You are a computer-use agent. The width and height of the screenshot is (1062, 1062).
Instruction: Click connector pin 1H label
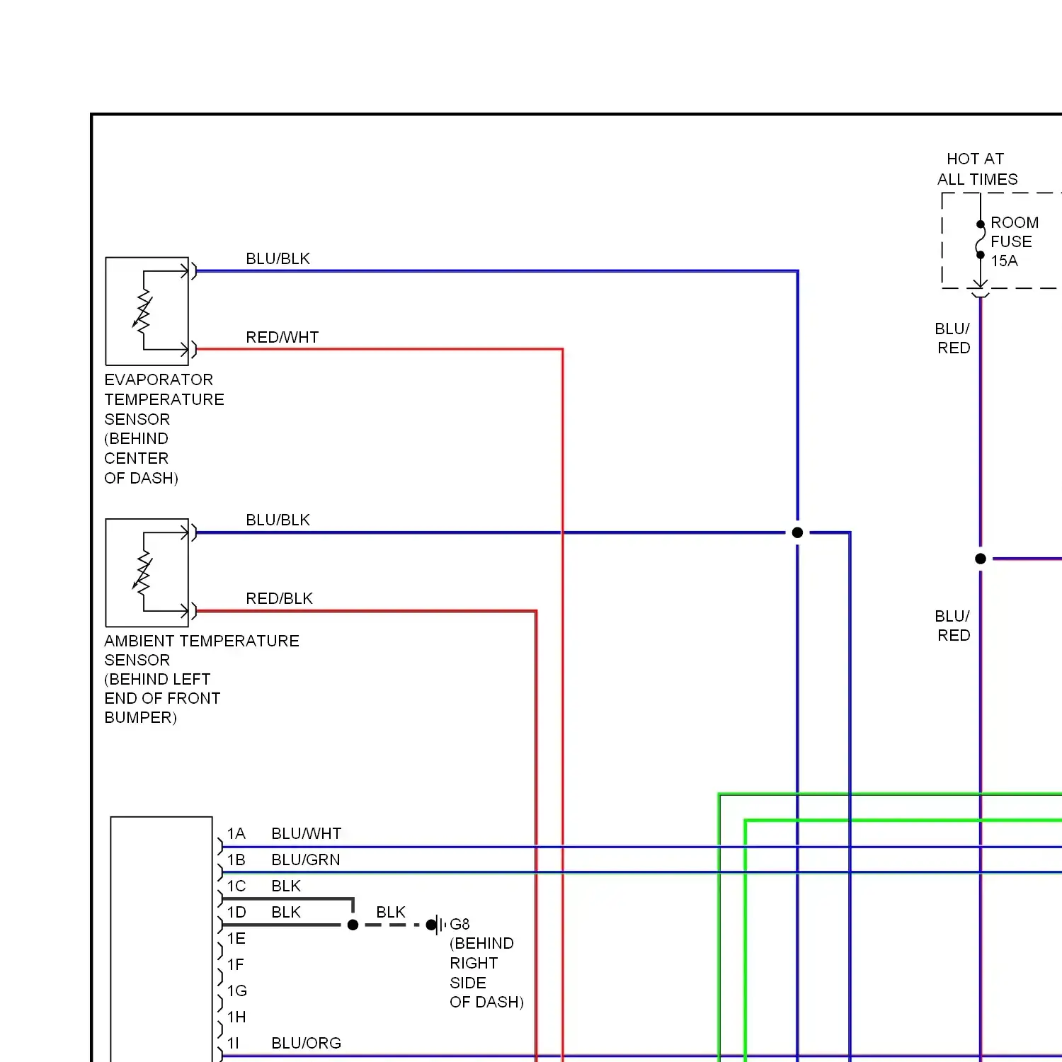click(x=236, y=1017)
